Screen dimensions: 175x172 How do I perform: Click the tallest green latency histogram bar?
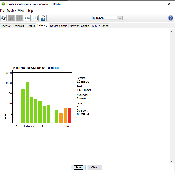point(27,103)
